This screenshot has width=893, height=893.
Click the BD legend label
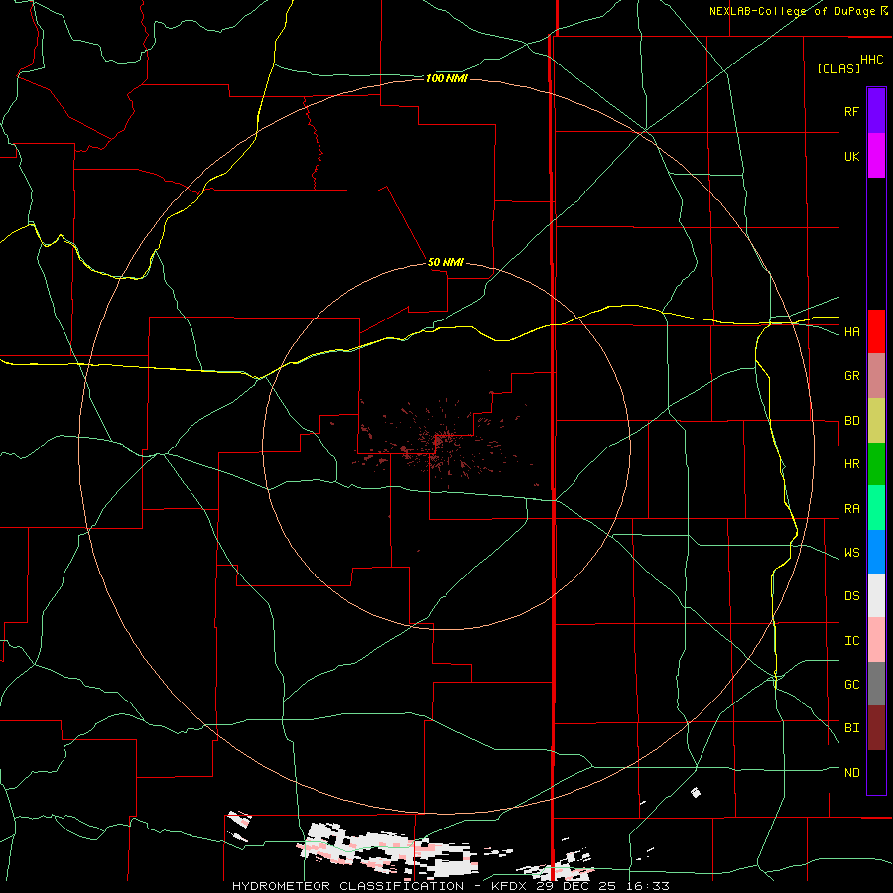851,421
